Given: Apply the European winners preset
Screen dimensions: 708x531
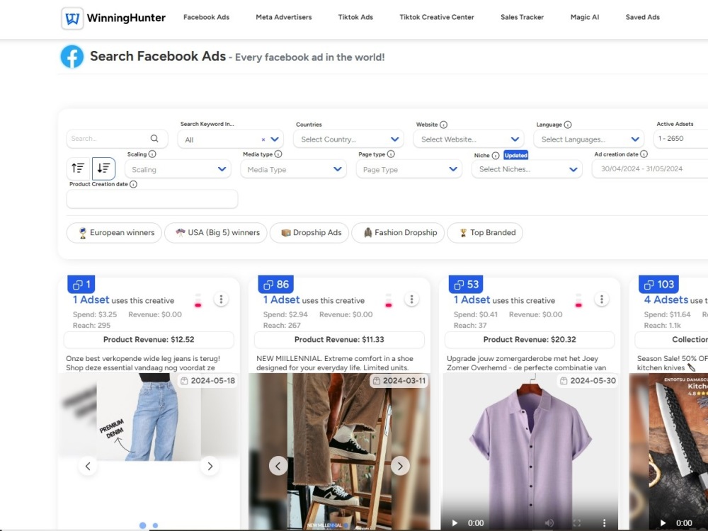Looking at the screenshot, I should click(114, 232).
